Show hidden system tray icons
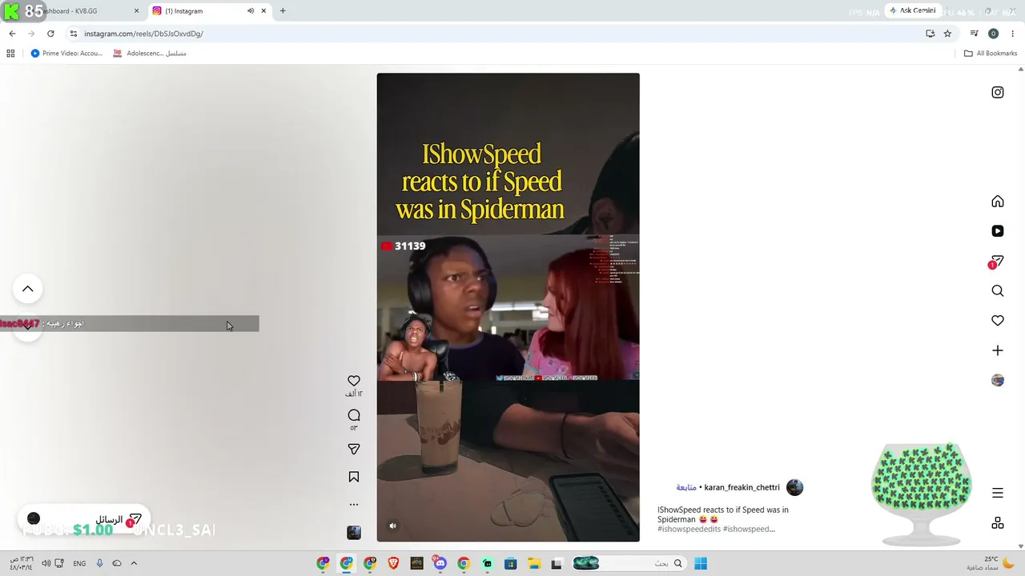This screenshot has width=1025, height=576. pos(134,563)
